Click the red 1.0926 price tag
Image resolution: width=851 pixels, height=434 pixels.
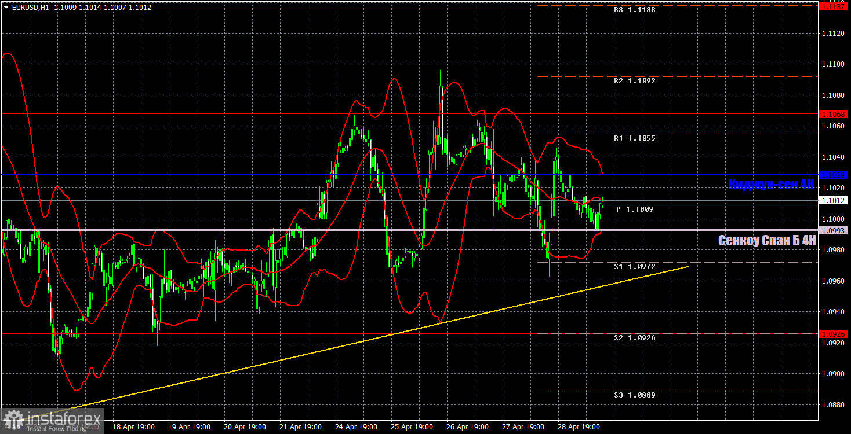pyautogui.click(x=834, y=334)
